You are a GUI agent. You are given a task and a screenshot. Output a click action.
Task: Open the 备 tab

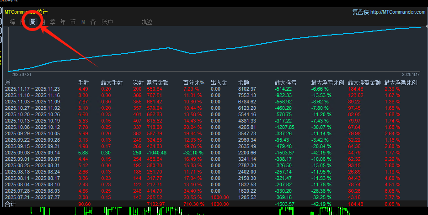point(93,22)
